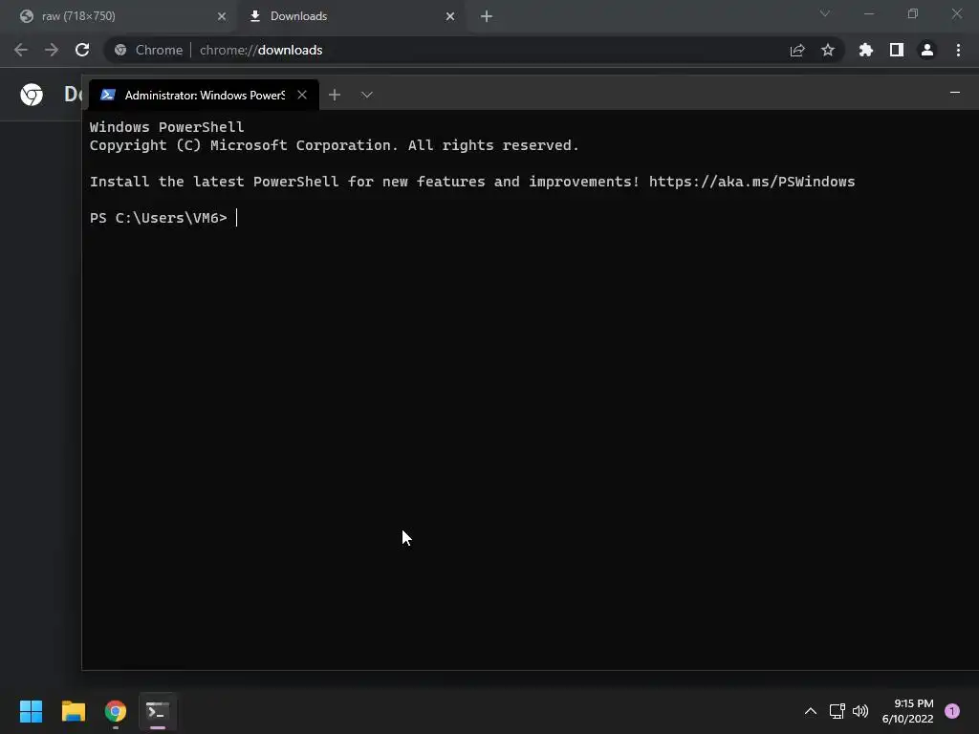
Task: Add a new terminal tab
Action: click(335, 95)
